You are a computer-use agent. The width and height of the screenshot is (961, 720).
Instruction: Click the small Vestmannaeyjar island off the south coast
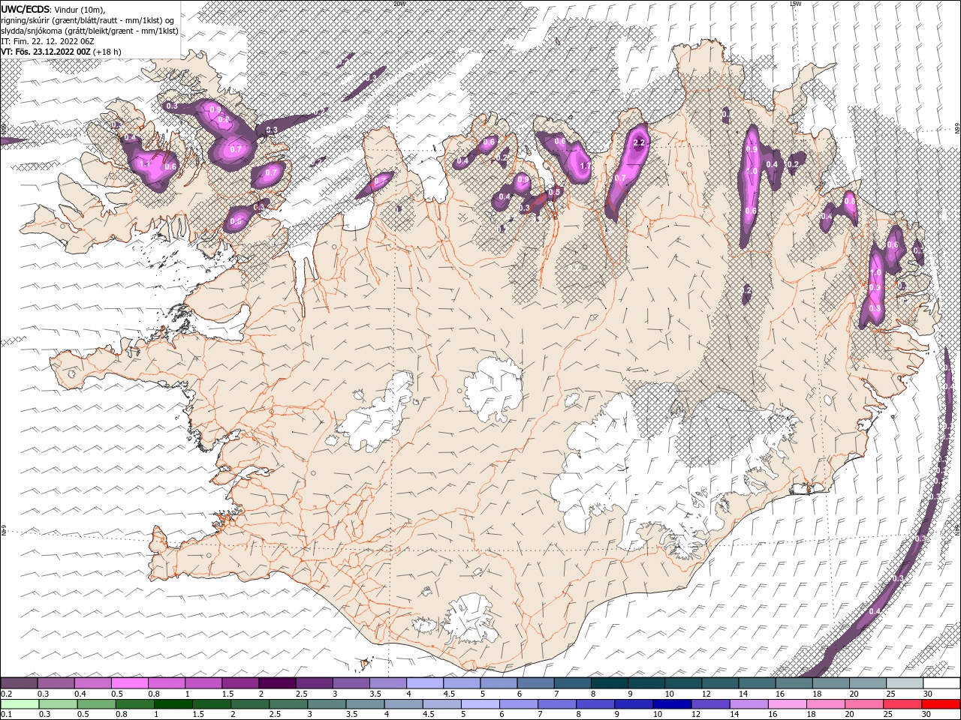point(366,662)
